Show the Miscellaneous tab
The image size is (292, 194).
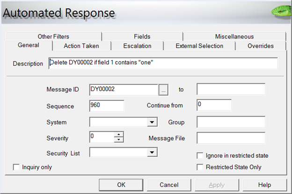pyautogui.click(x=234, y=37)
